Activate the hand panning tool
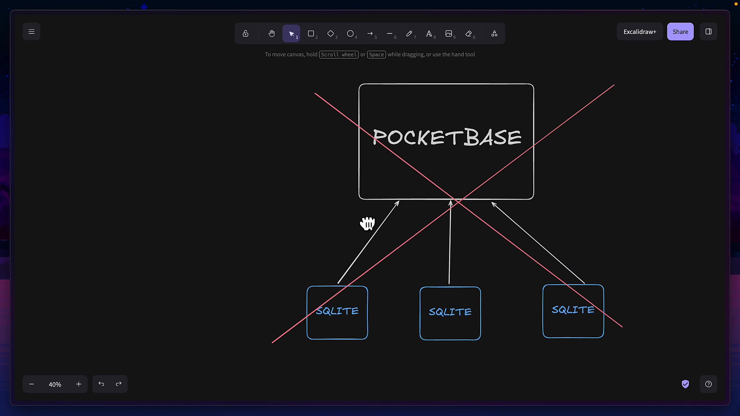Image resolution: width=740 pixels, height=416 pixels. 272,34
